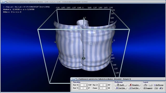Screen dimensions: 166x93
Task: Click the X axis label on the right
Action: (x=114, y=40)
